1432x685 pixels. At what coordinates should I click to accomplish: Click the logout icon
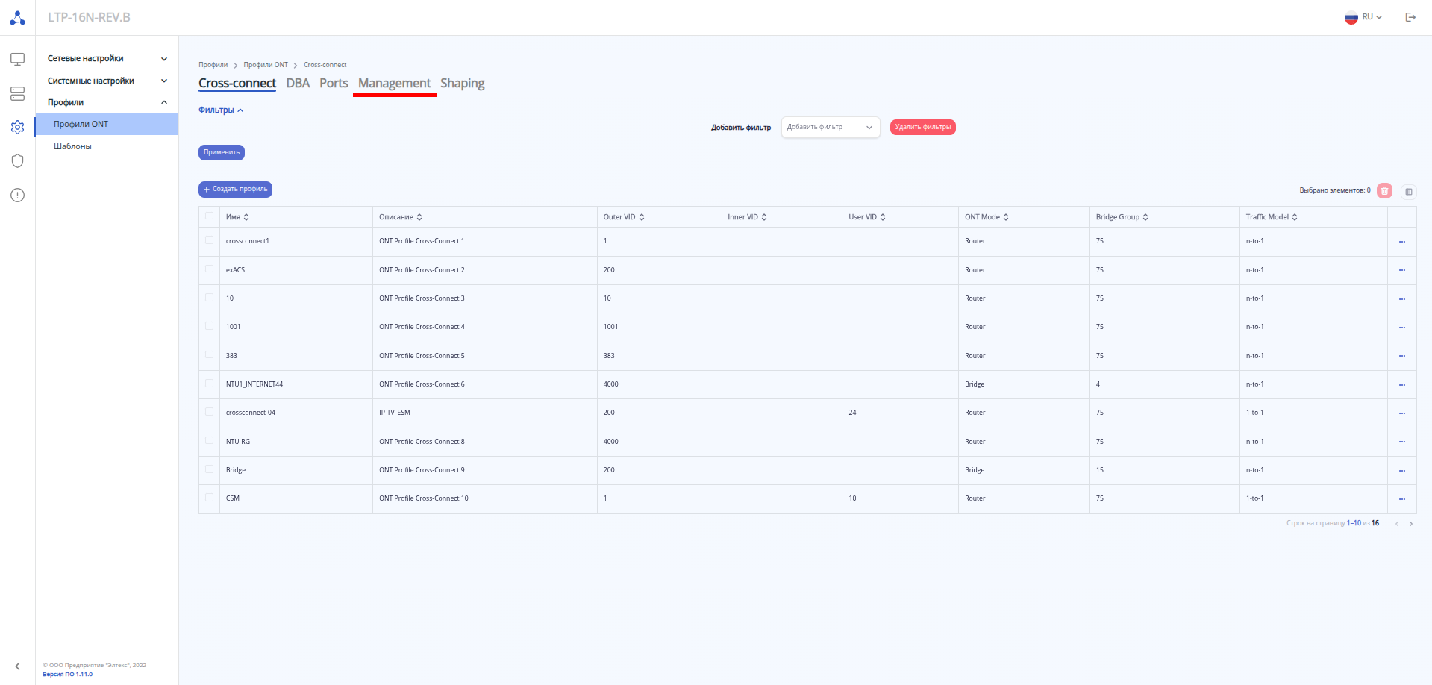pyautogui.click(x=1410, y=17)
